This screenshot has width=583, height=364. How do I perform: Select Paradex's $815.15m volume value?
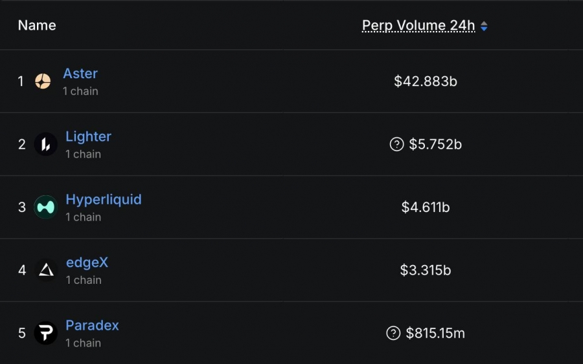click(435, 333)
